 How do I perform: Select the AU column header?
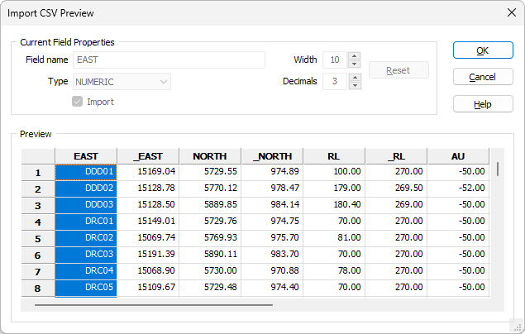point(458,155)
